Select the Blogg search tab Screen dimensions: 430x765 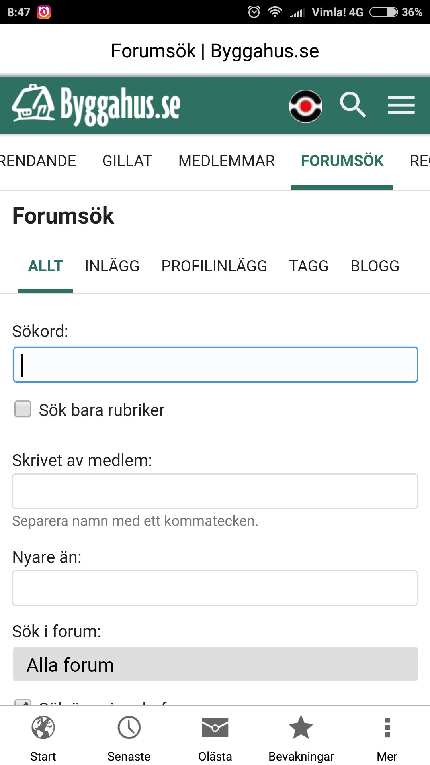tap(375, 266)
